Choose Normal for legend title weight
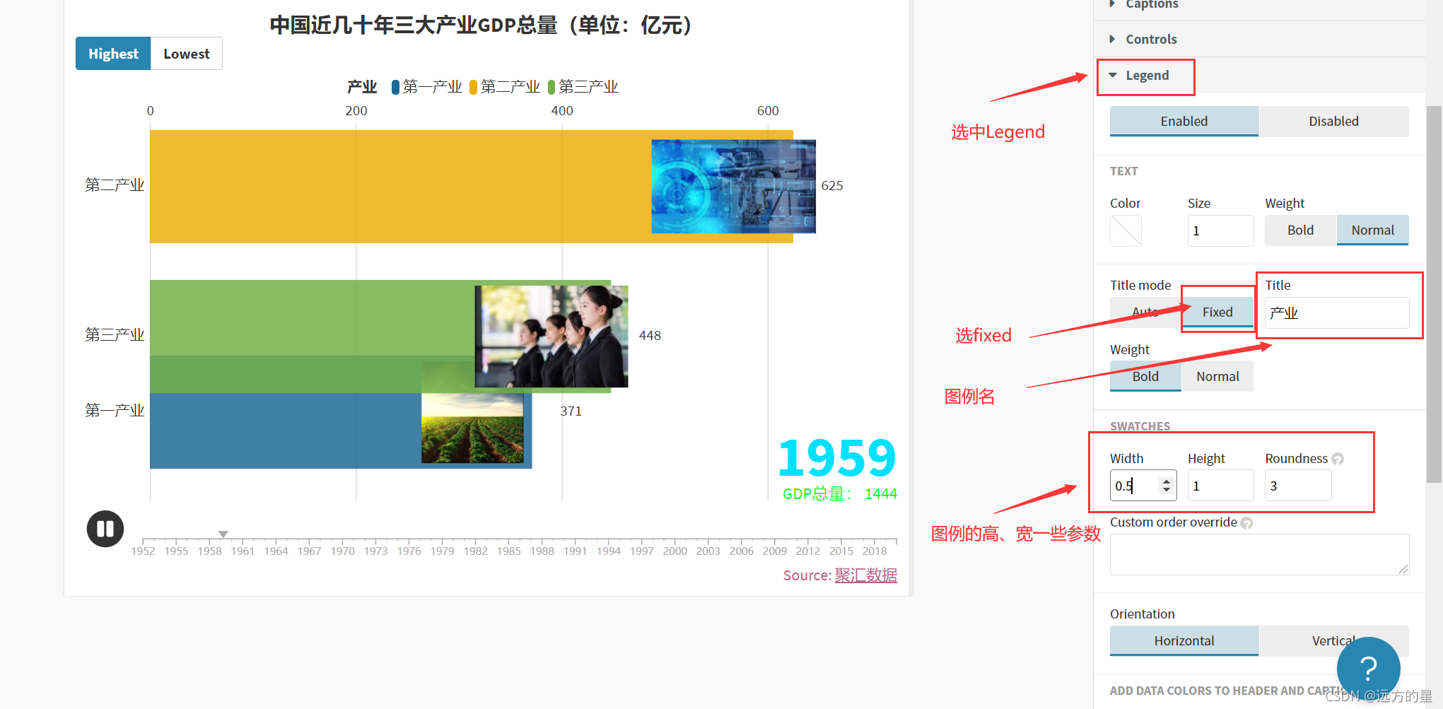Image resolution: width=1443 pixels, height=709 pixels. (1217, 376)
